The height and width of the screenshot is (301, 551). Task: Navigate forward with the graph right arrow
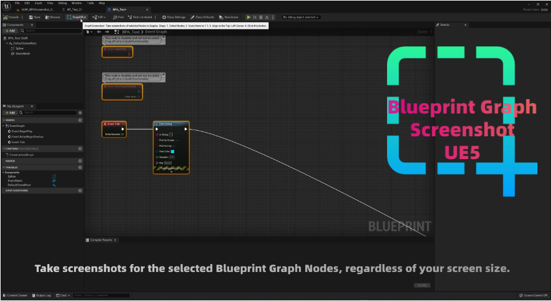click(x=107, y=31)
